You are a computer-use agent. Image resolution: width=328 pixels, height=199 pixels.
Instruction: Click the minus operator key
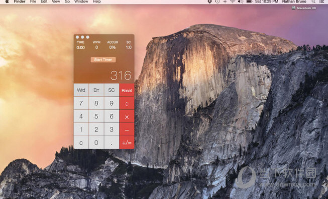[127, 130]
